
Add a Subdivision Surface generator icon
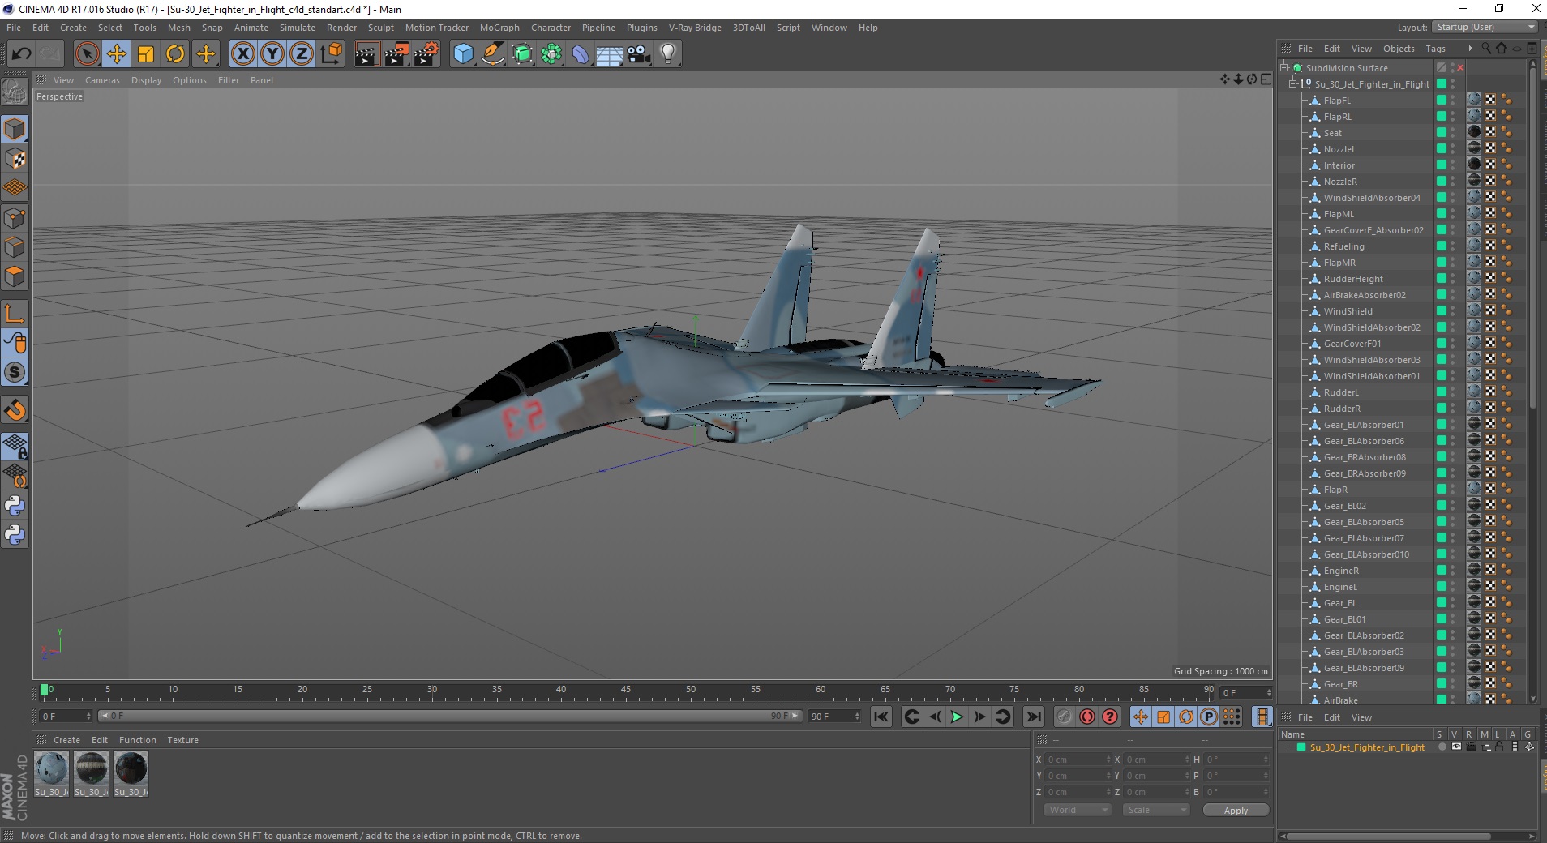(x=522, y=54)
